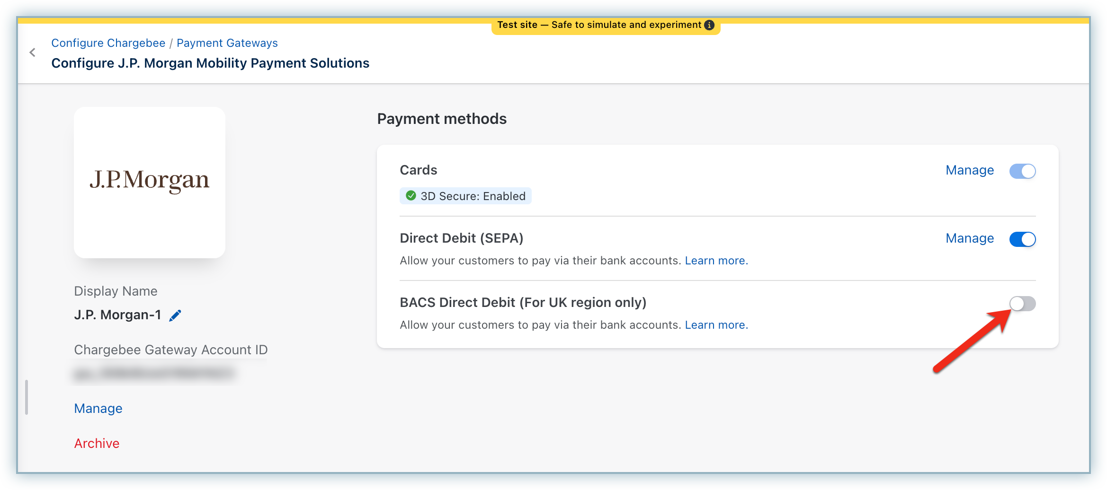The image size is (1107, 490).
Task: Click the Test site banner label
Action: (599, 25)
